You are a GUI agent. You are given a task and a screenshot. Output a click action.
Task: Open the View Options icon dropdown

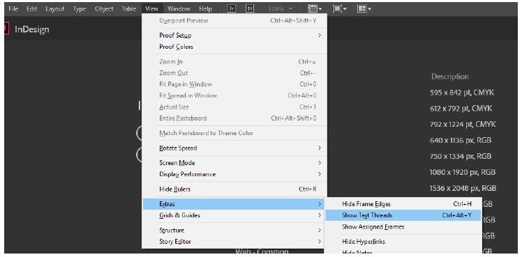coord(314,8)
